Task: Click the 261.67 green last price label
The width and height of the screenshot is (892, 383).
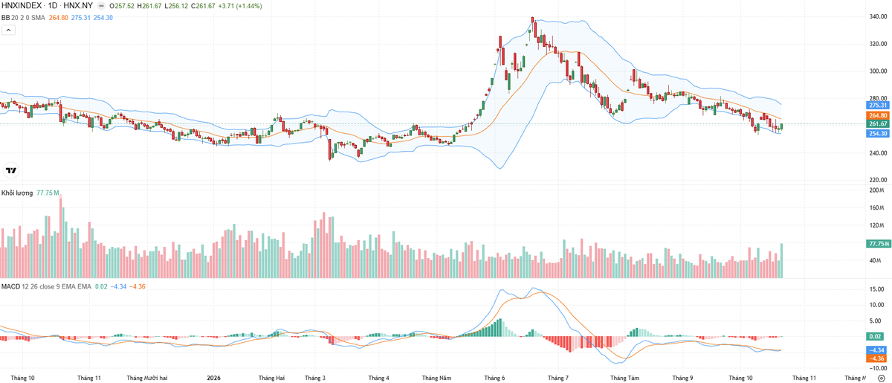Action: (878, 124)
